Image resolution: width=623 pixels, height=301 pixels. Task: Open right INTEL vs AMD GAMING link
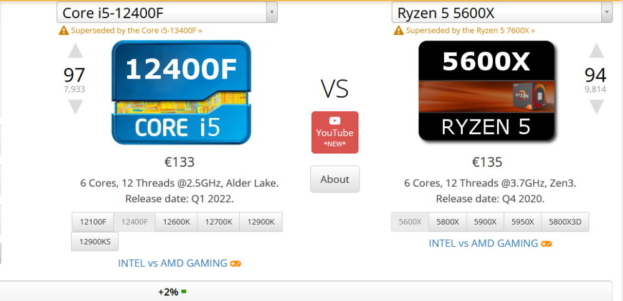[483, 243]
